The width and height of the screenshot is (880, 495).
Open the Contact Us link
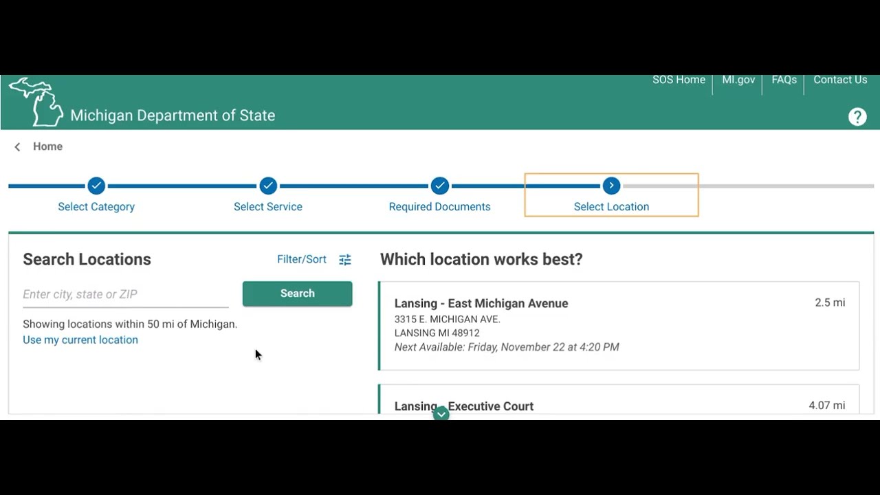pyautogui.click(x=840, y=80)
